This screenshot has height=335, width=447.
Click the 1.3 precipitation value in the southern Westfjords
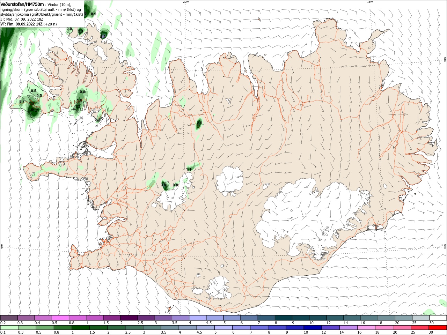tap(78, 107)
